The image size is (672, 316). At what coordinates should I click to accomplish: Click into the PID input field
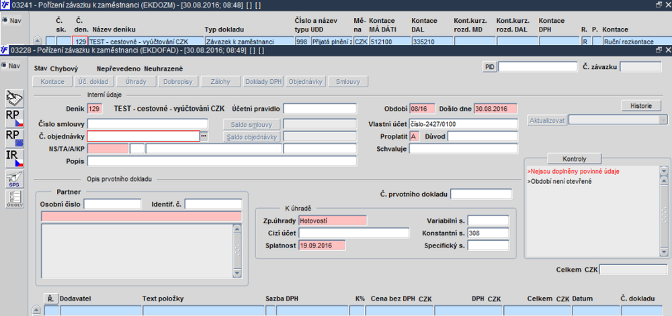(538, 66)
